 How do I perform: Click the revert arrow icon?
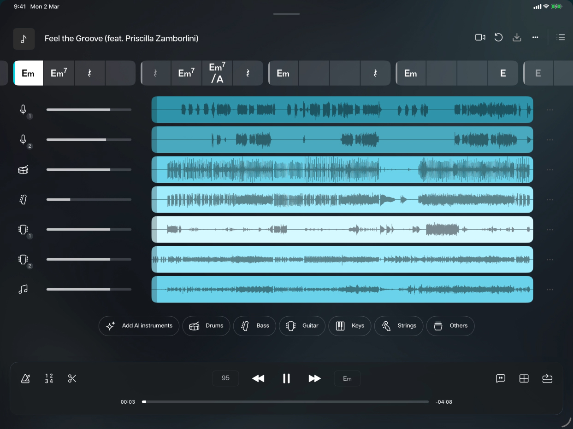tap(498, 37)
